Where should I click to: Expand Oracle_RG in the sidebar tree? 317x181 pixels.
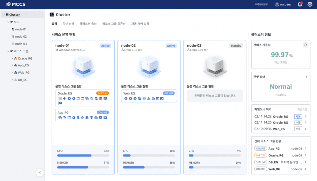click(x=12, y=58)
